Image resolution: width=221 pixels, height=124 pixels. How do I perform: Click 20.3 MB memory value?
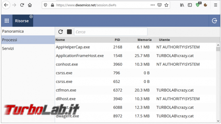click(x=142, y=90)
